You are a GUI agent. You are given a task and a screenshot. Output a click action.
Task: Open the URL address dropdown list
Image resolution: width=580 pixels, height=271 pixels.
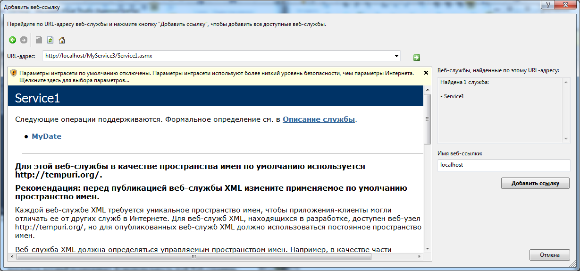[396, 56]
